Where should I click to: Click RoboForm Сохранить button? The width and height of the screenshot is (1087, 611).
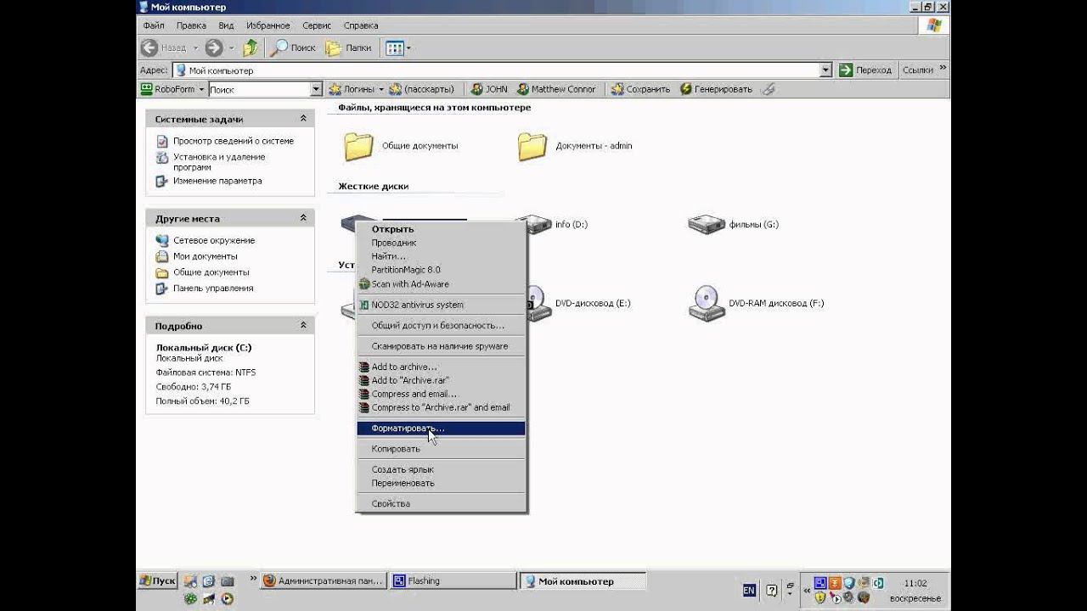point(640,89)
